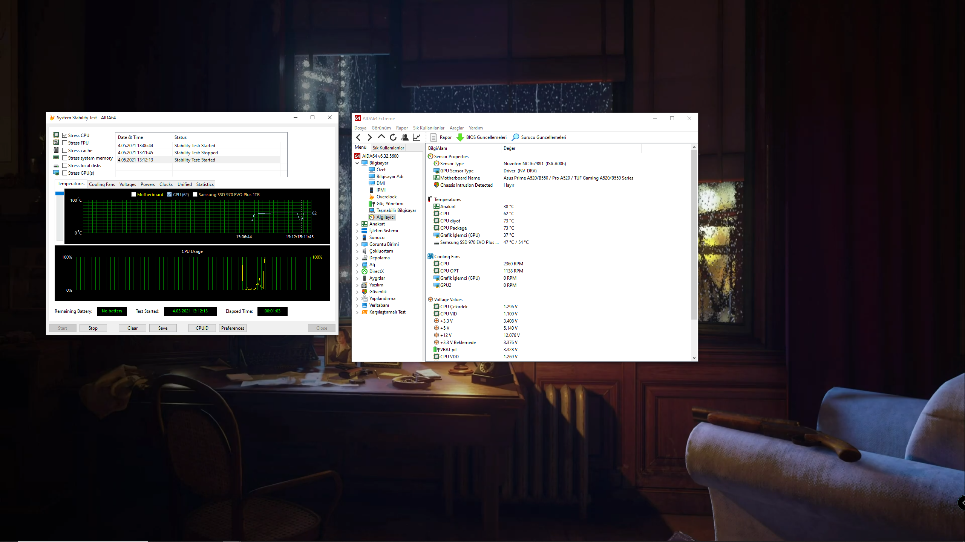Click the Preferences button
965x542 pixels.
pos(233,328)
